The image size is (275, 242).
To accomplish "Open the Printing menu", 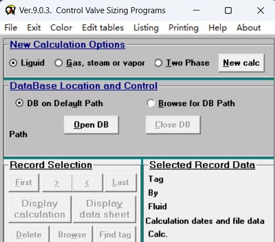I will (x=184, y=28).
